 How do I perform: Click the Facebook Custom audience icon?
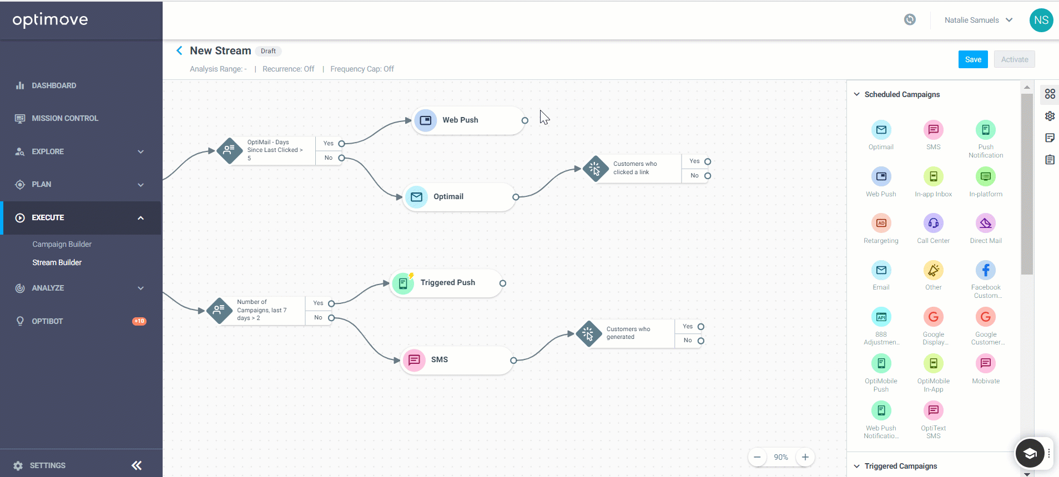(986, 270)
